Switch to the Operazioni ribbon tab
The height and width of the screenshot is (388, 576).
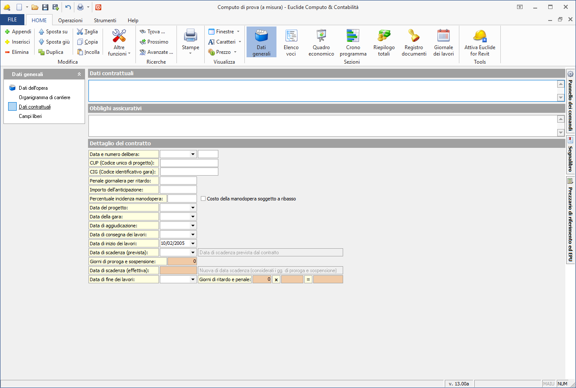70,21
